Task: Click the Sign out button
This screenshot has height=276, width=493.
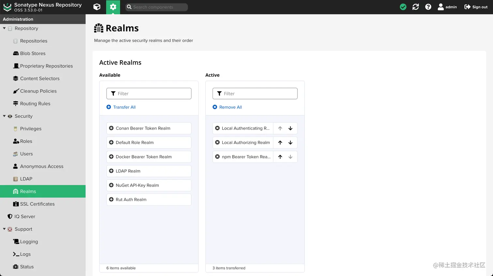Action: 476,7
